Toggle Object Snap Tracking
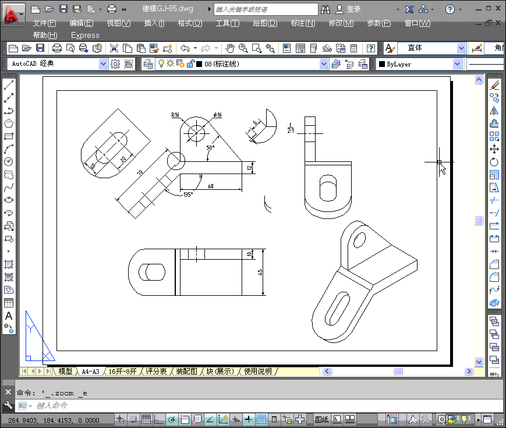The image size is (506, 428). click(x=210, y=419)
